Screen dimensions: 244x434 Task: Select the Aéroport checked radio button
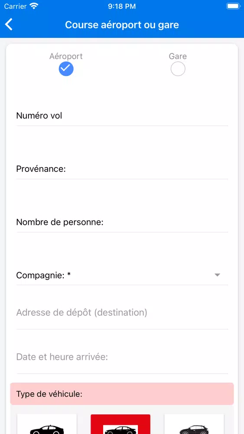tap(66, 69)
